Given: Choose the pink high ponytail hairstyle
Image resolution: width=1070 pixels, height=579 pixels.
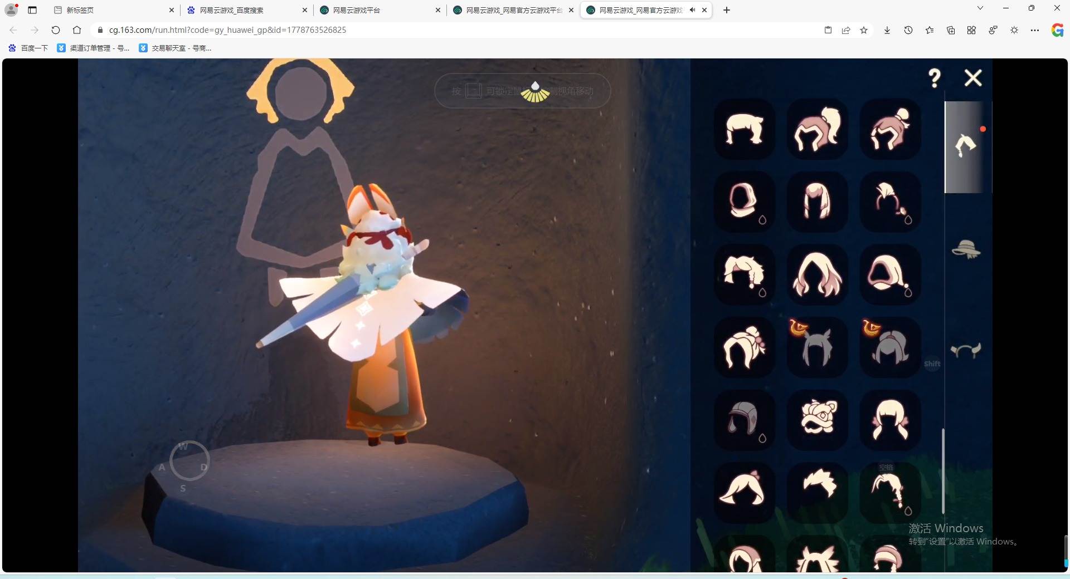Looking at the screenshot, I should coord(817,129).
